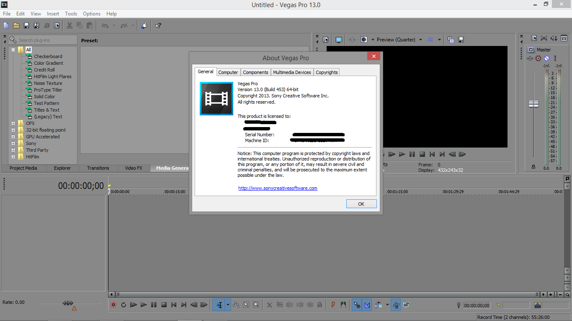This screenshot has height=321, width=572.
Task: Click the timeline Delete X icon
Action: click(270, 305)
